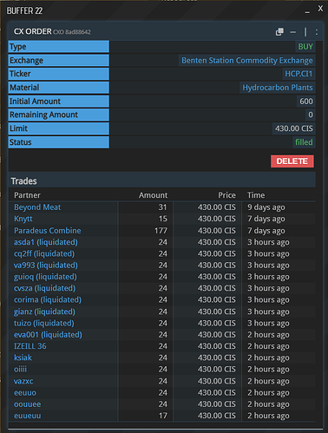Screen dimensions: 328x433
Task: Click the Initial Amount value 600
Action: (306, 102)
